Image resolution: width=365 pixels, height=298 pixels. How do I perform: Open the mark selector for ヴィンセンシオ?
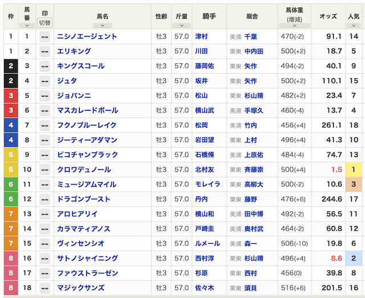(44, 244)
